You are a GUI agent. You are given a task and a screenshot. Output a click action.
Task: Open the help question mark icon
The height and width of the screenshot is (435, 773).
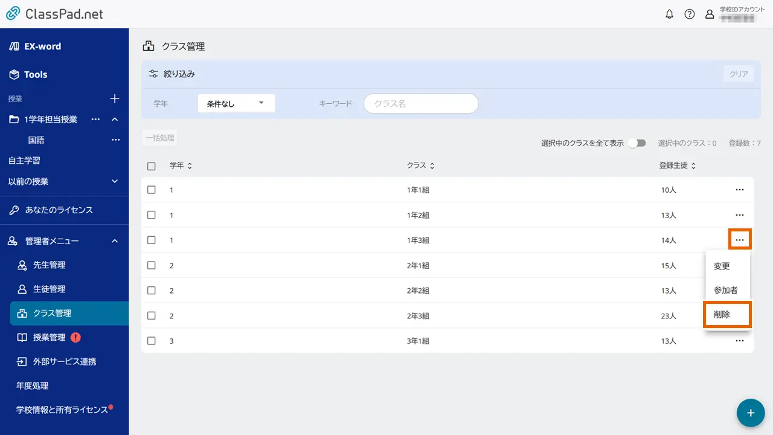[x=689, y=14]
